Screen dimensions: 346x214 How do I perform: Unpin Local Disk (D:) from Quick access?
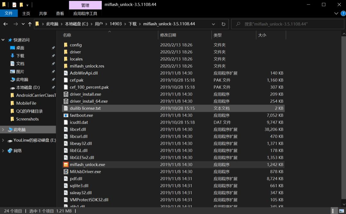click(x=53, y=87)
